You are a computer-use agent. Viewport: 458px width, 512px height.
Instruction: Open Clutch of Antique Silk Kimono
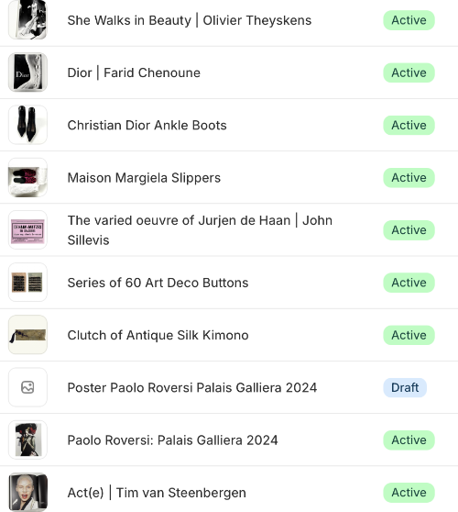pyautogui.click(x=158, y=335)
